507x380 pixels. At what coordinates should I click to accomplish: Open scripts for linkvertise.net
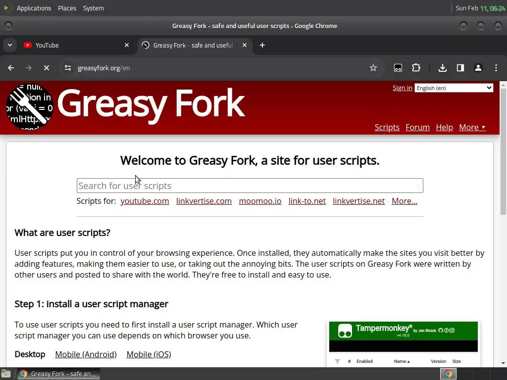[x=358, y=201]
